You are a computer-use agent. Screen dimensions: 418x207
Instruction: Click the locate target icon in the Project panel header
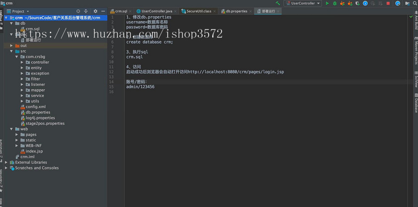click(x=78, y=11)
